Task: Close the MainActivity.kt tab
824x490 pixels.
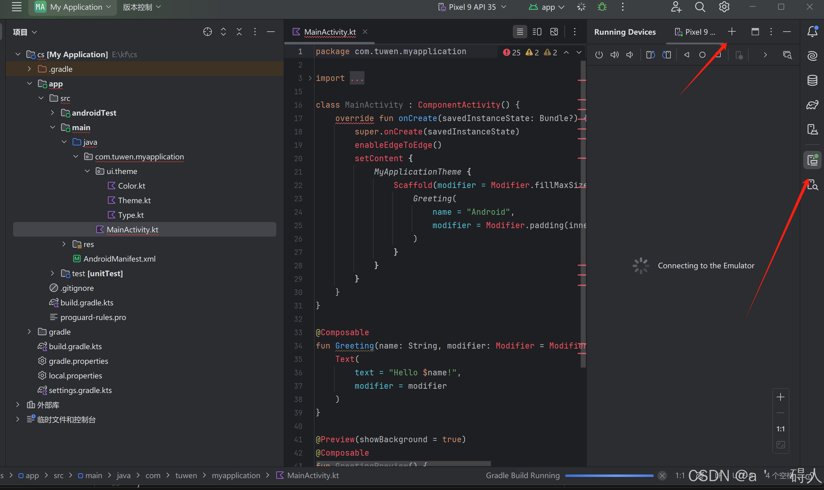Action: coord(365,32)
